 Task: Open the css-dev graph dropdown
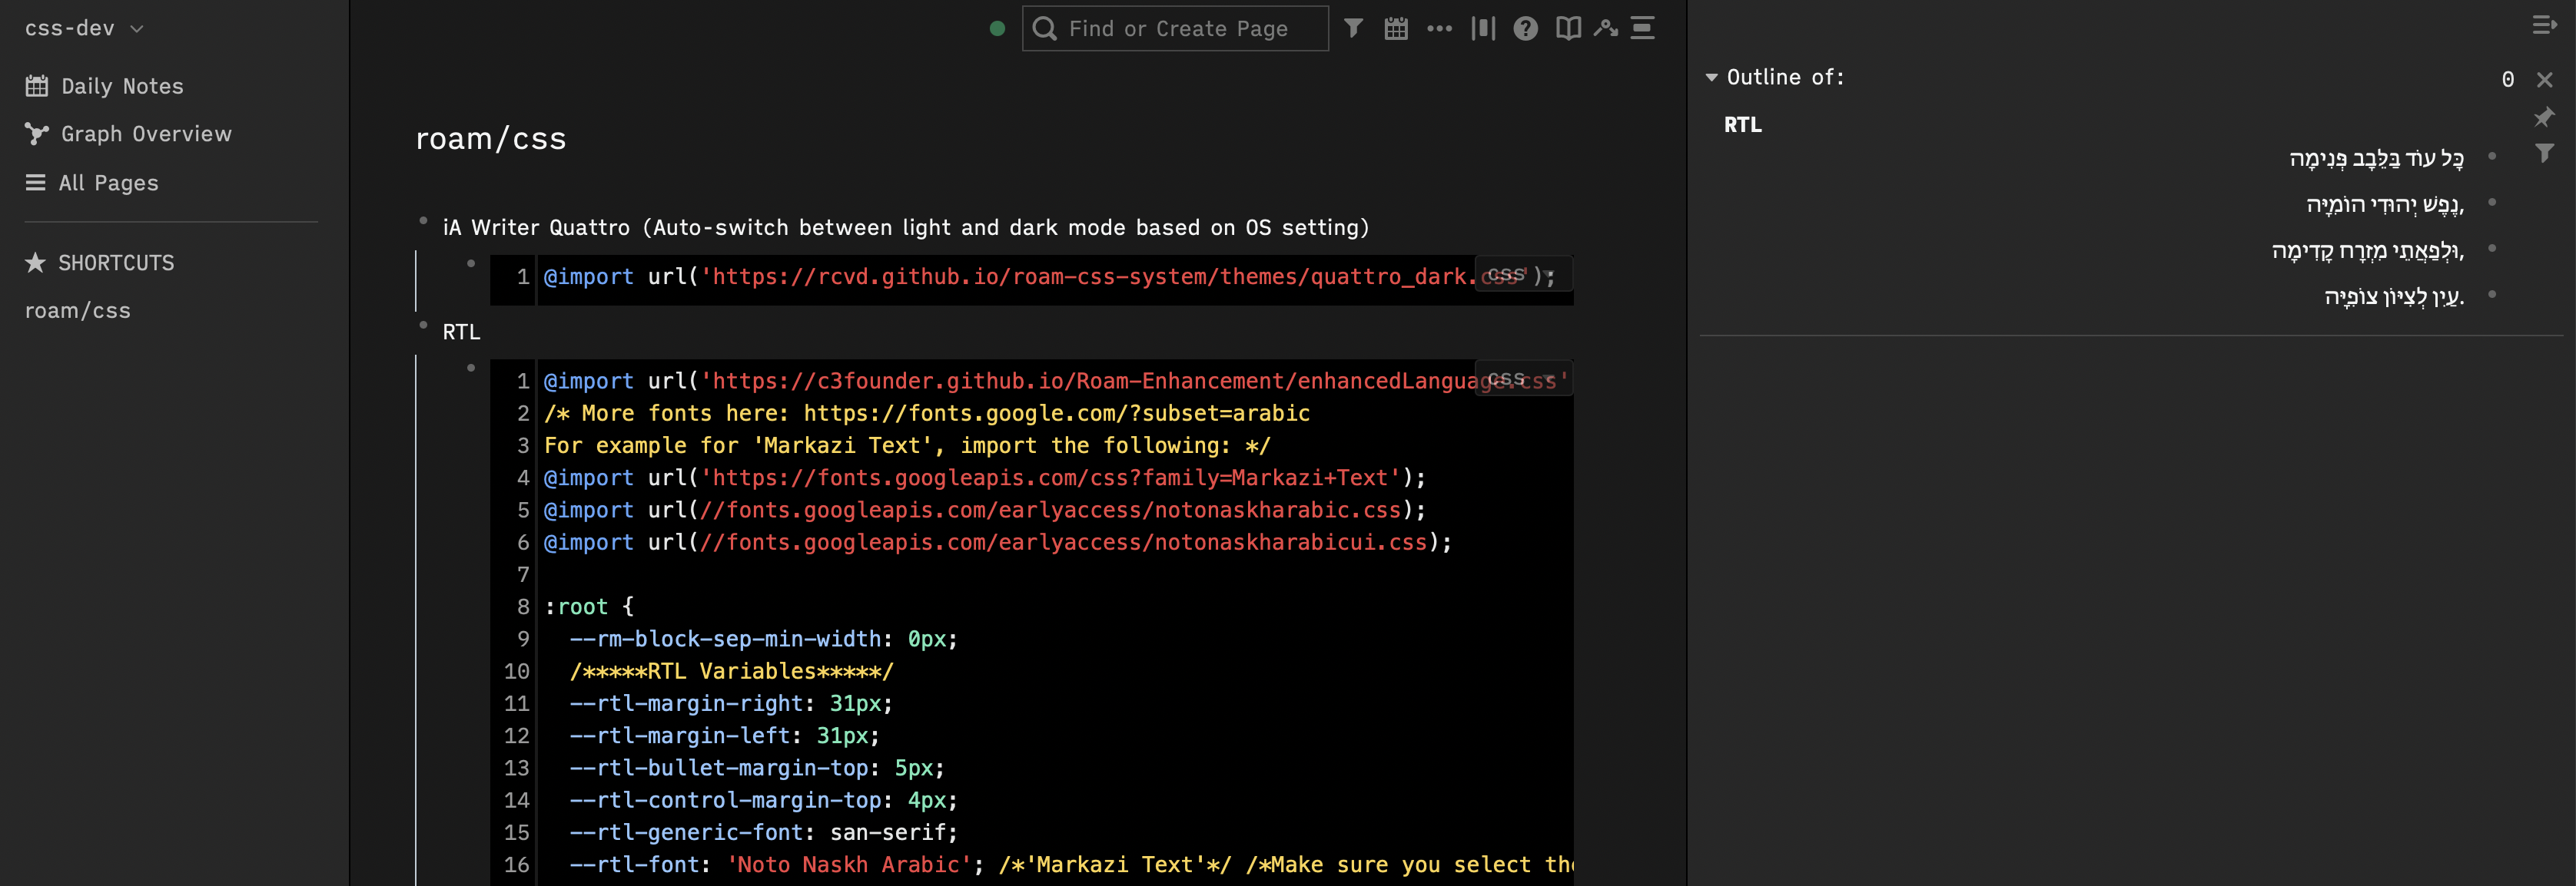pyautogui.click(x=84, y=28)
